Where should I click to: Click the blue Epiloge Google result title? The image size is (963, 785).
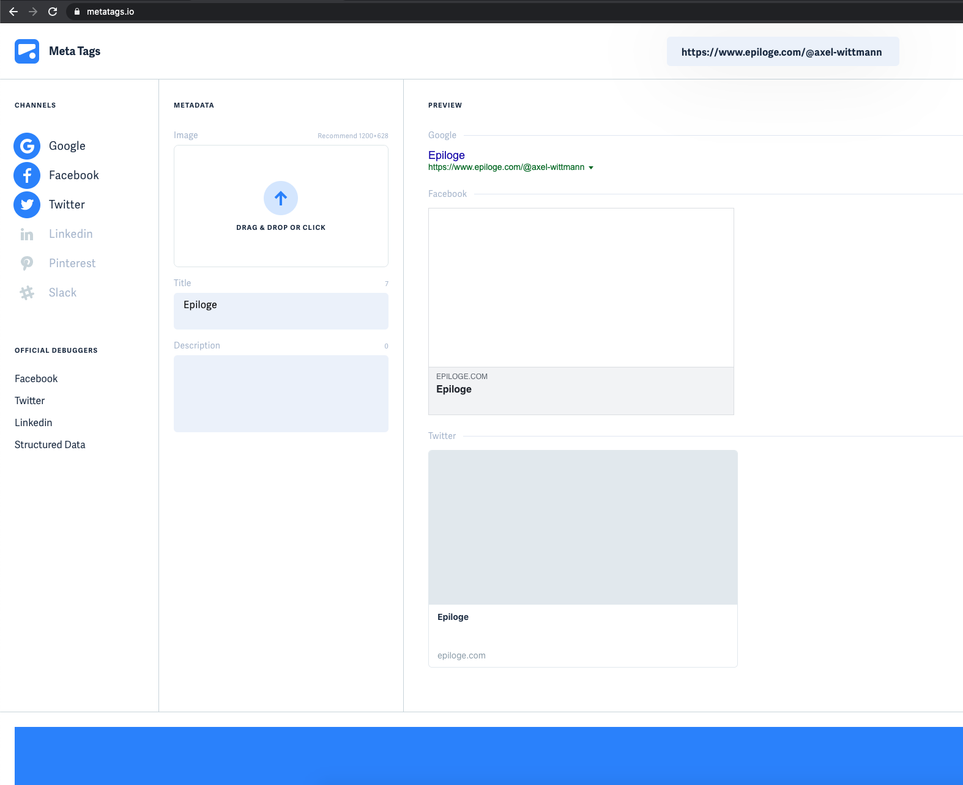447,155
